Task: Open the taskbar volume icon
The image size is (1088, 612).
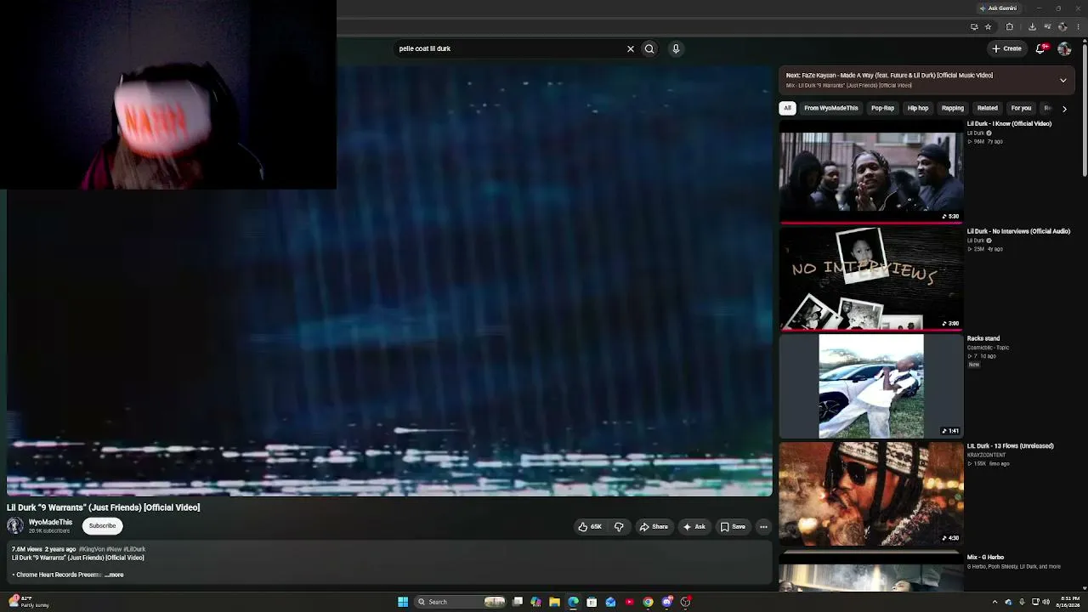Action: 1046,602
